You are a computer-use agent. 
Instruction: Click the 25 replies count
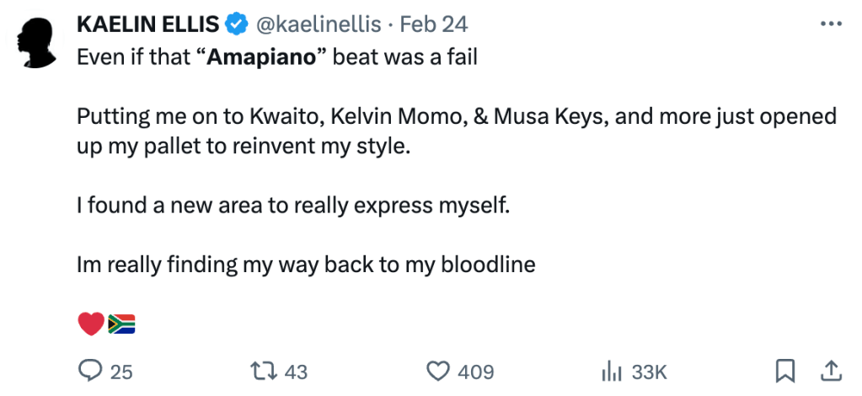(x=121, y=372)
